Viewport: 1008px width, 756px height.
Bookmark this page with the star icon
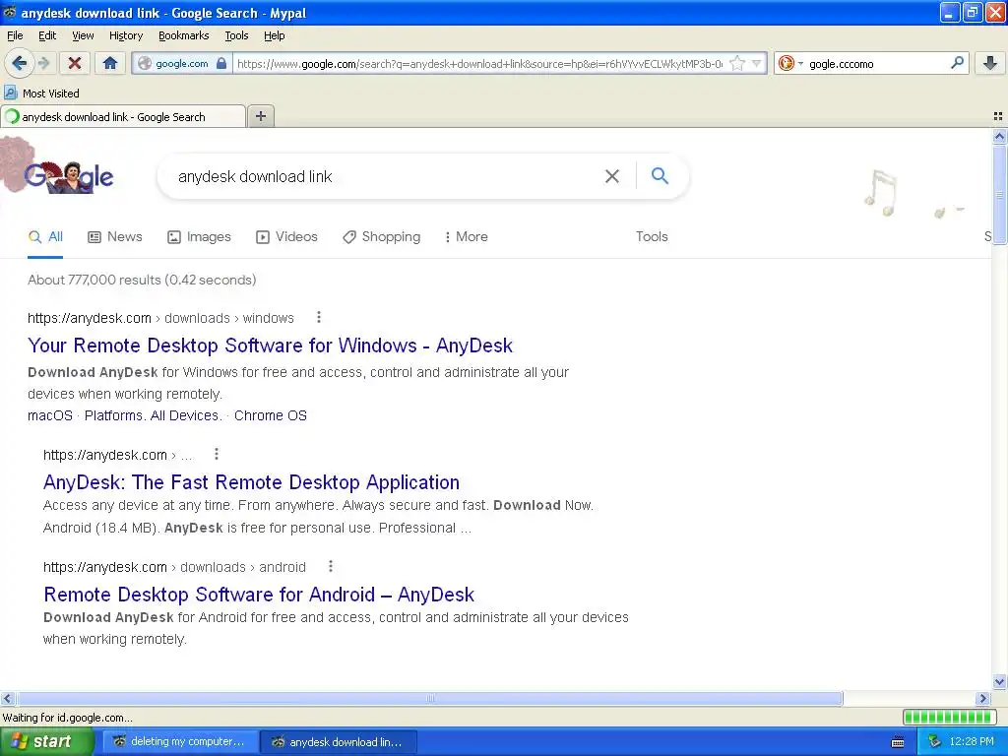tap(737, 63)
